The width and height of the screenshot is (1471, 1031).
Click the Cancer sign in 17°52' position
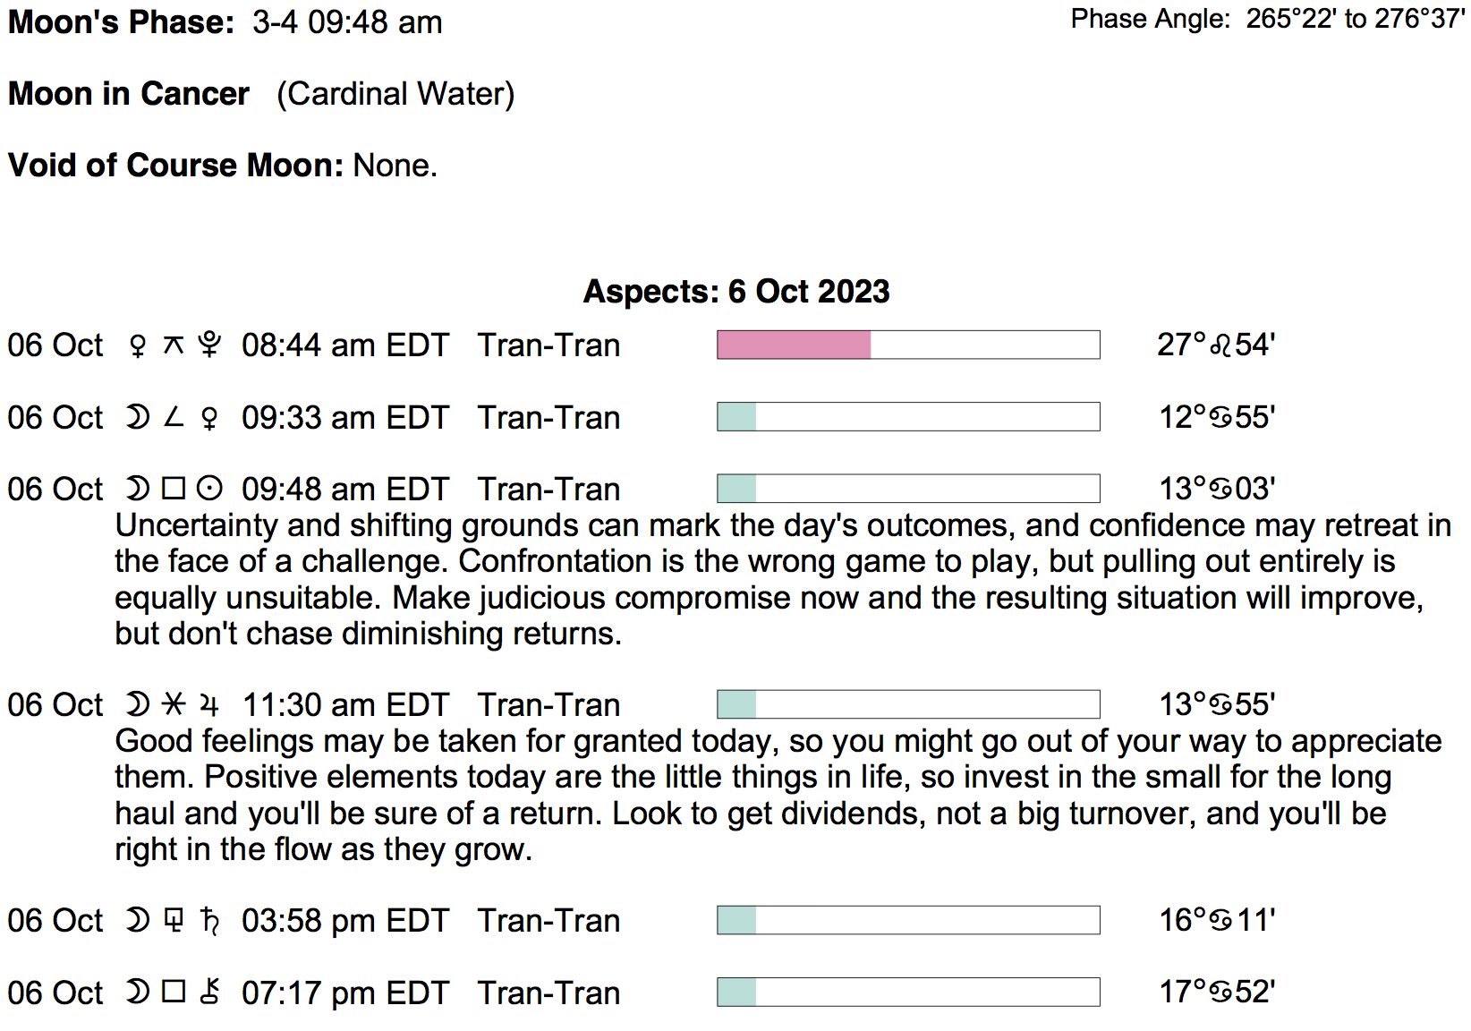[x=1221, y=993]
